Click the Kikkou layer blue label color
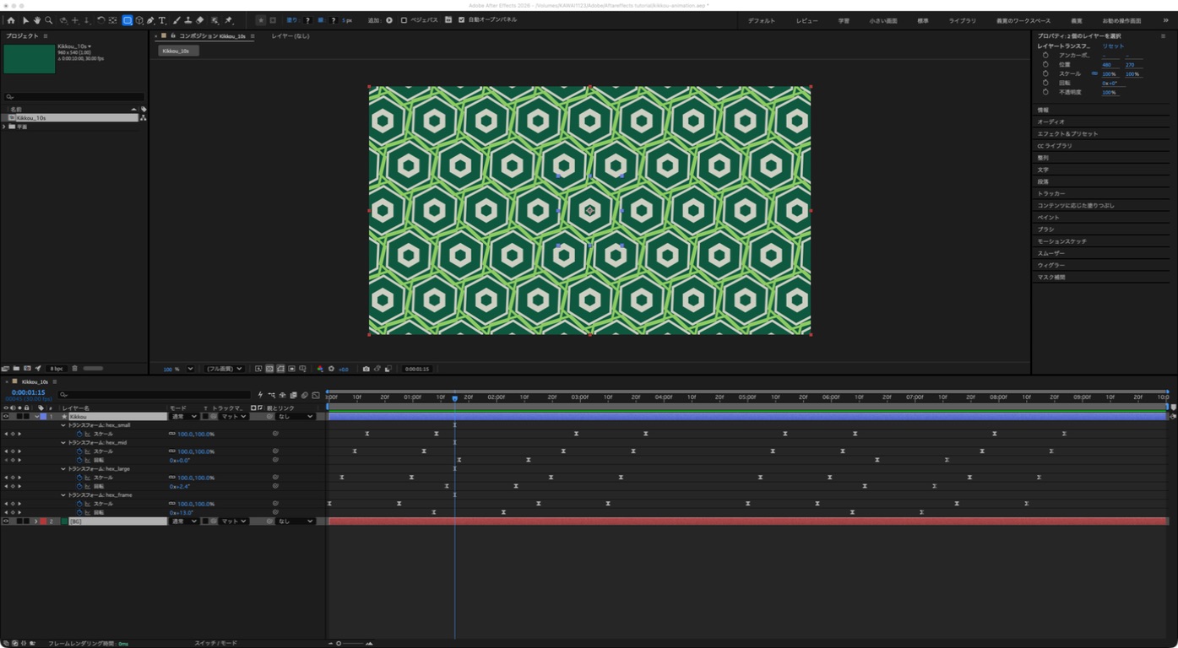Viewport: 1178px width, 648px height. click(x=43, y=416)
